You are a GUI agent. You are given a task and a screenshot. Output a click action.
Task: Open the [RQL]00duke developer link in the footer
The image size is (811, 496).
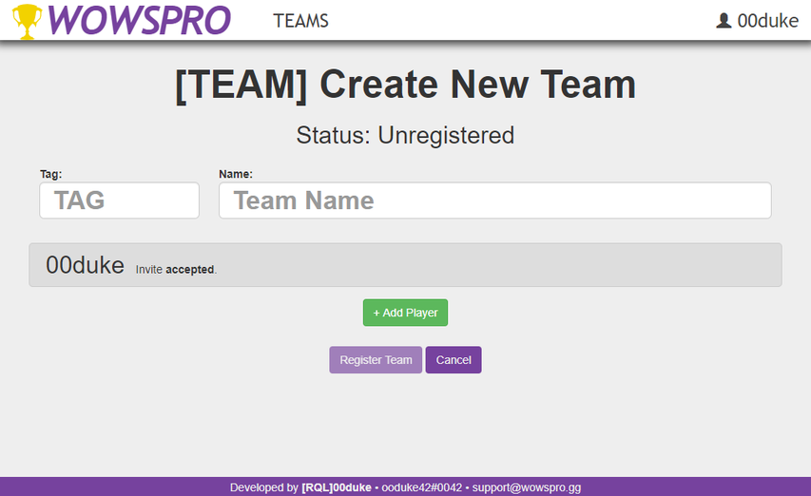click(336, 487)
